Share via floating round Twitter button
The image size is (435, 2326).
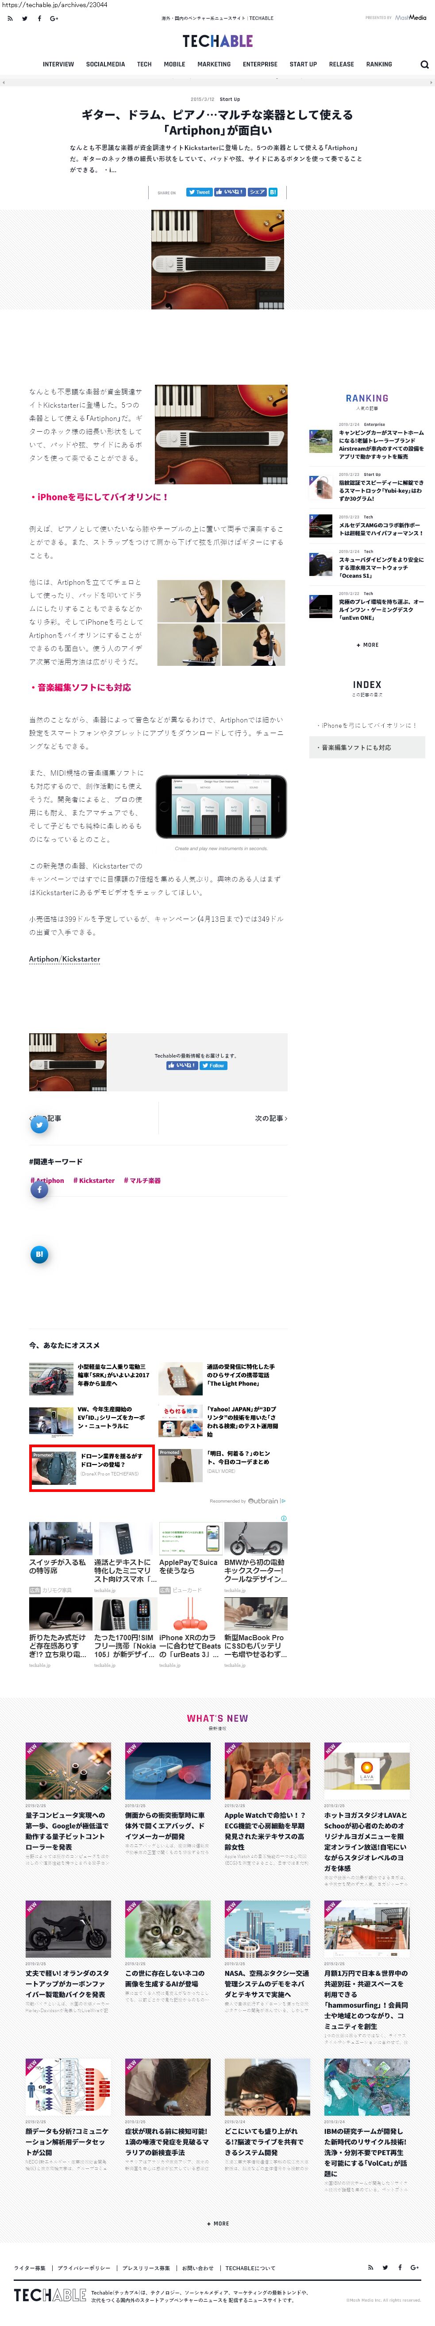coord(39,1124)
